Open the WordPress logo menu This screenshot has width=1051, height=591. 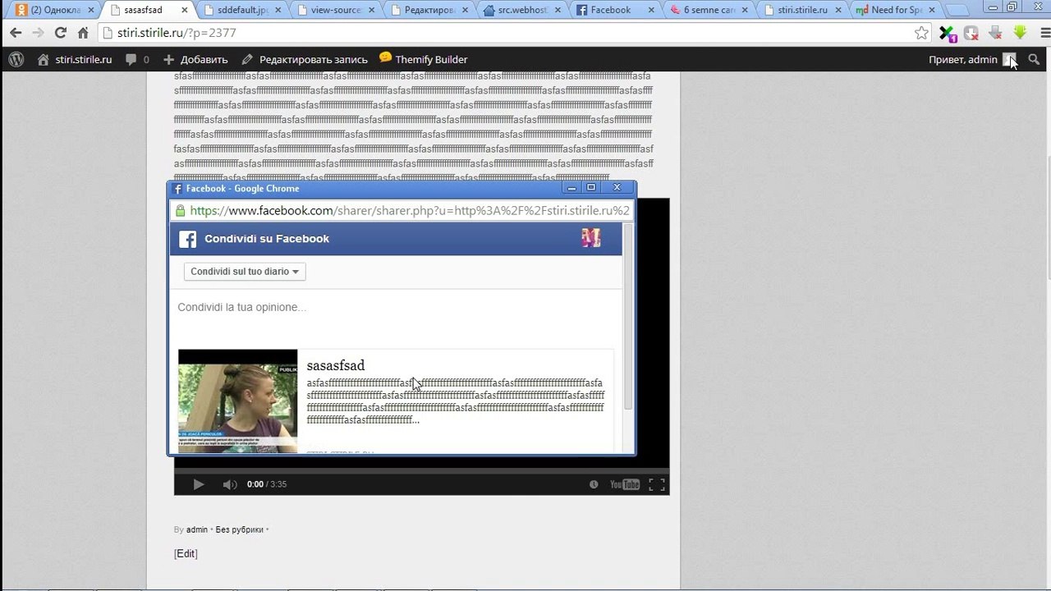tap(16, 59)
